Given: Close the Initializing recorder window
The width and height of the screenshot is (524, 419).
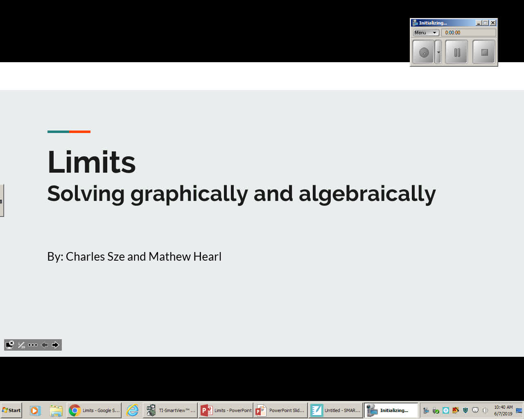Looking at the screenshot, I should click(x=493, y=23).
